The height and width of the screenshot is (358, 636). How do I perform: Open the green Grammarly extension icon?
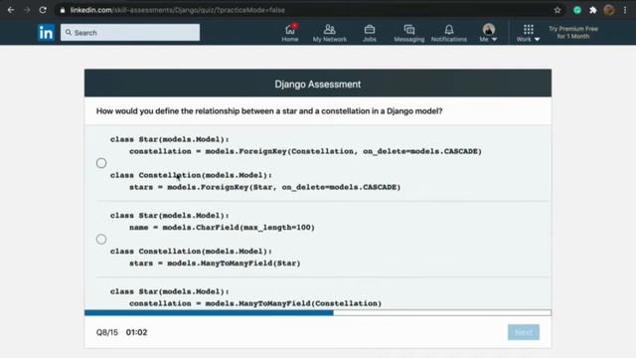click(577, 10)
